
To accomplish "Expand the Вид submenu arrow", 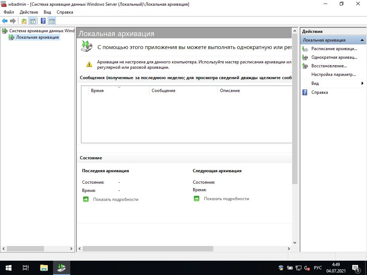I will click(x=362, y=83).
